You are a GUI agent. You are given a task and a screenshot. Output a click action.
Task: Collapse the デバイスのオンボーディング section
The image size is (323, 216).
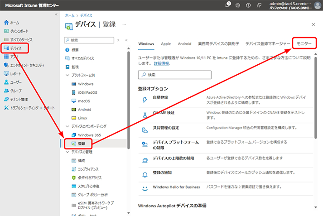tap(67, 126)
